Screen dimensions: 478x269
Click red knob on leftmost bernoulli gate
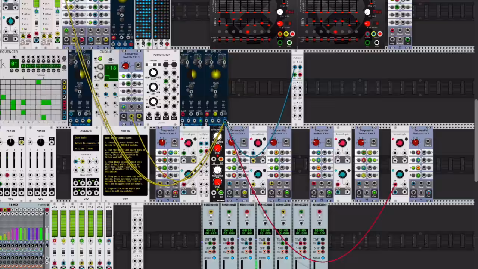pos(189,143)
